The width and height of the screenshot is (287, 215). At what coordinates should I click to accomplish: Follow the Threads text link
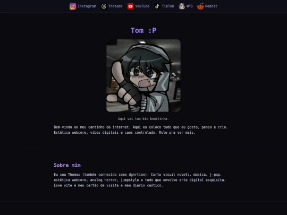[115, 6]
